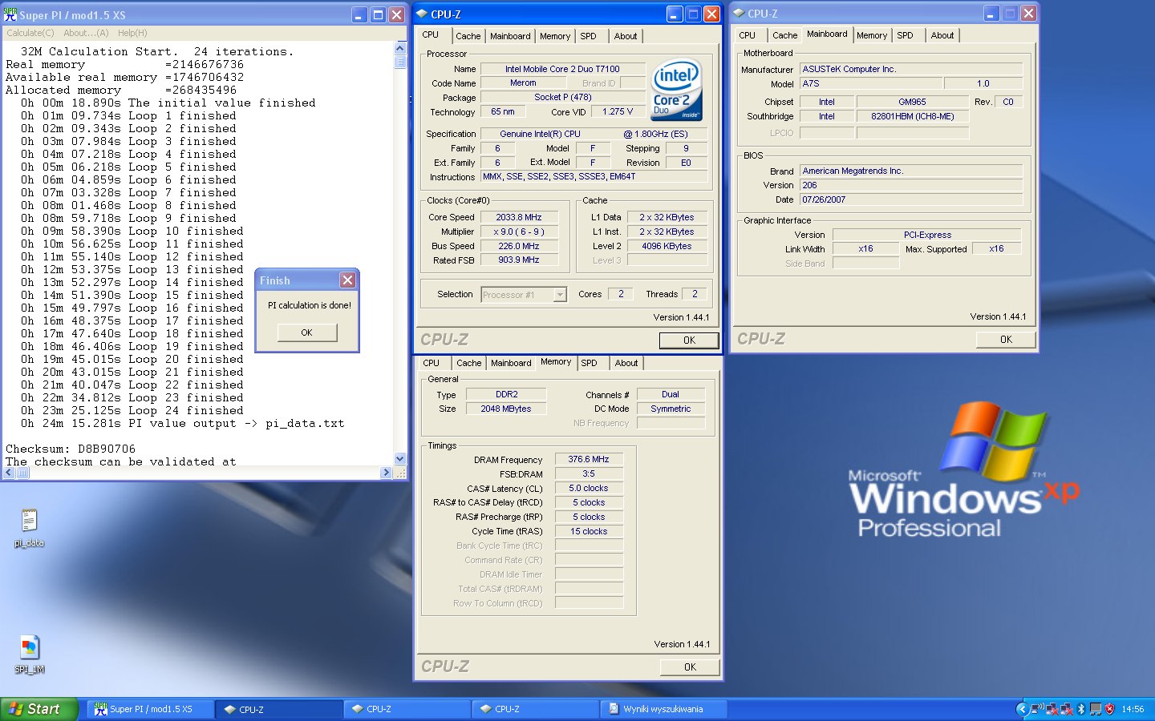1155x721 pixels.
Task: Open CPU tab in motherboard CPU-Z window
Action: pyautogui.click(x=747, y=35)
